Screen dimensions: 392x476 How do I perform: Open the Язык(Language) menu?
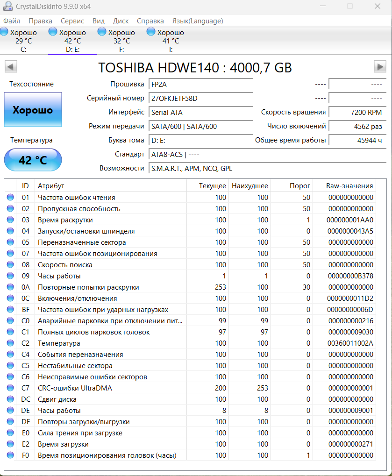click(198, 21)
